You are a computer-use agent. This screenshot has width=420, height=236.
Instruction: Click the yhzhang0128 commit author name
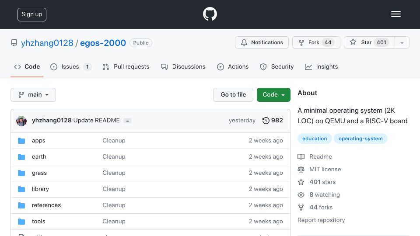[x=52, y=121]
